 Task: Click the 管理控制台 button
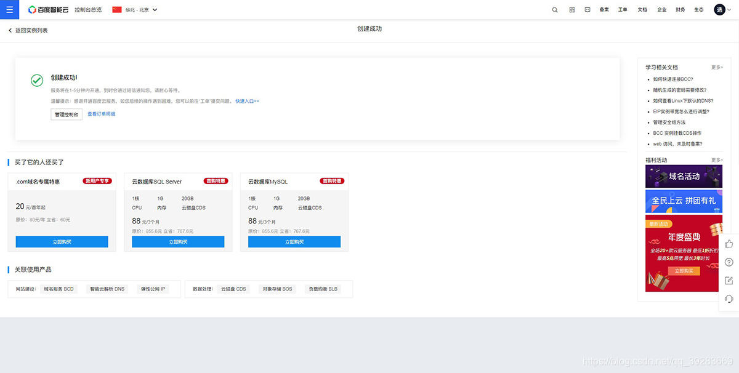pos(67,114)
